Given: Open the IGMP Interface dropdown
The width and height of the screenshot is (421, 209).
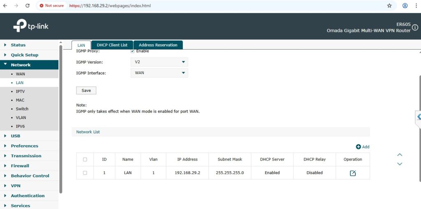Looking at the screenshot, I should pyautogui.click(x=159, y=73).
